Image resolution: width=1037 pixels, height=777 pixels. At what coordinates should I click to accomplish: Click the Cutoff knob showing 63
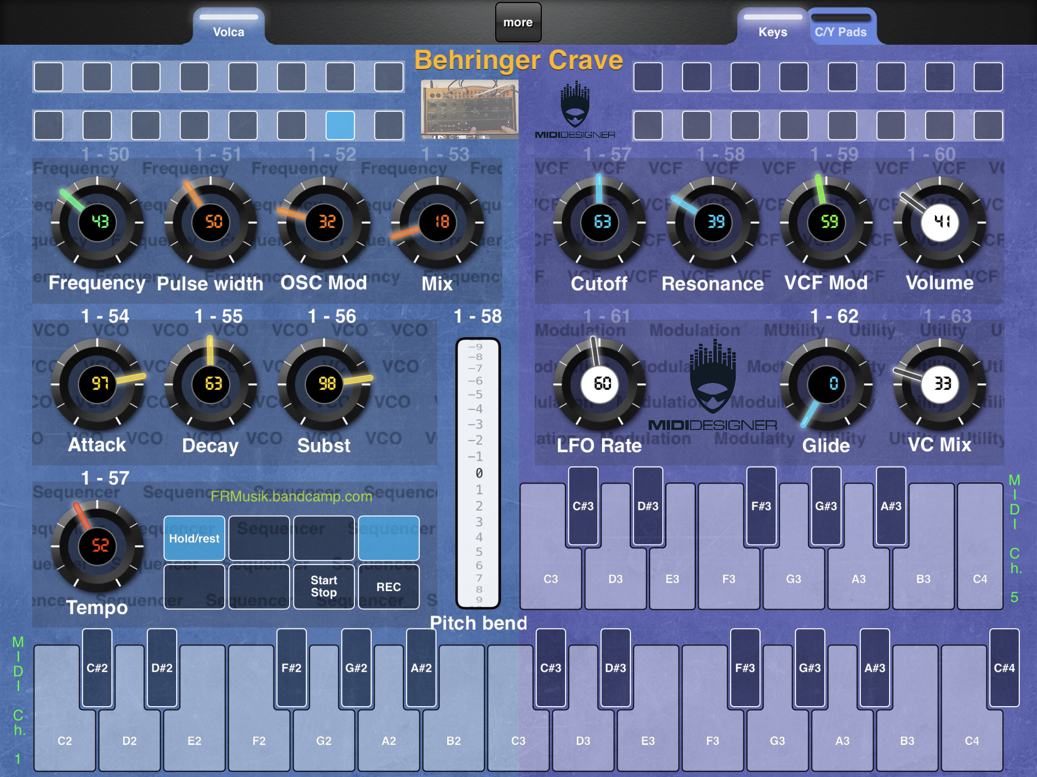[x=599, y=222]
